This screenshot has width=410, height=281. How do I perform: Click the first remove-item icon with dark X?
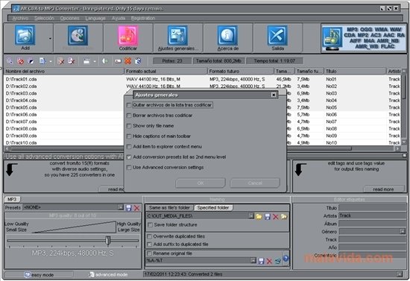pyautogui.click(x=60, y=61)
